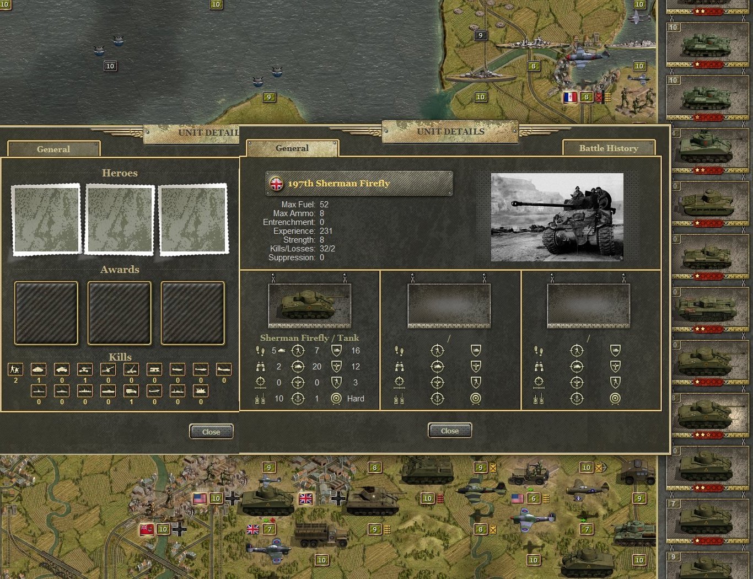Click the footsteps movement icon in the stats panel
Viewport: 753px width, 579px height.
[260, 351]
